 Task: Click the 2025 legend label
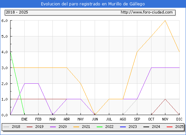(x=179, y=127)
